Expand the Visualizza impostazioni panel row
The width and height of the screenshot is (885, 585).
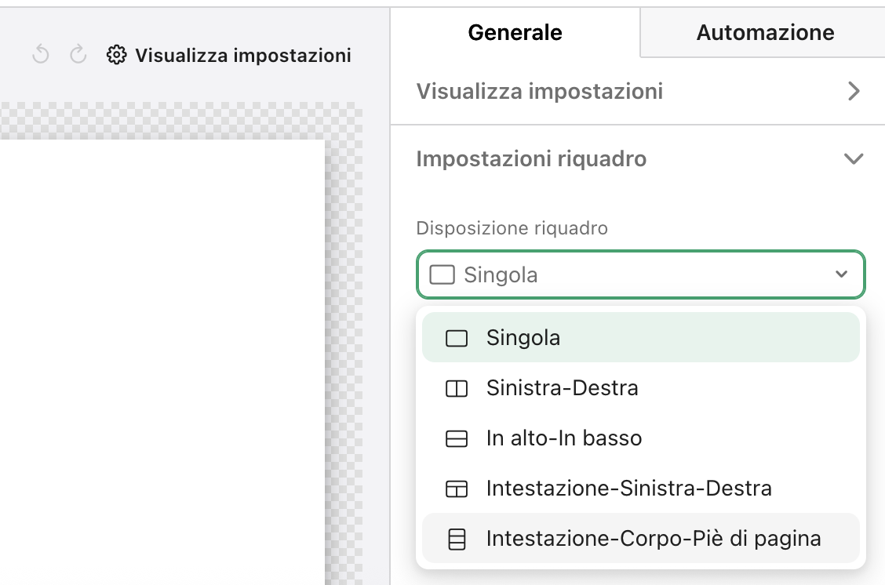click(854, 91)
